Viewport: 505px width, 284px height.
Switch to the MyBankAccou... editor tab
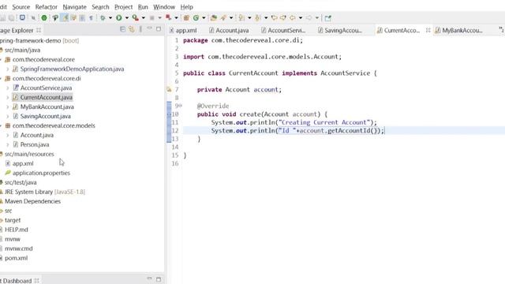pyautogui.click(x=458, y=30)
